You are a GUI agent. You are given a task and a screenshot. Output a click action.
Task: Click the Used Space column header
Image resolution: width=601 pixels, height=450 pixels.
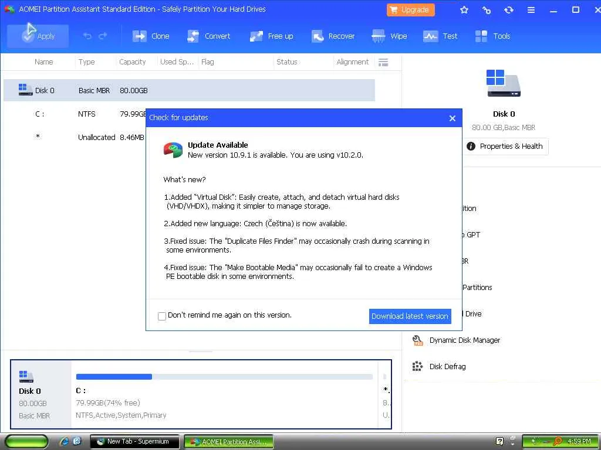point(177,62)
